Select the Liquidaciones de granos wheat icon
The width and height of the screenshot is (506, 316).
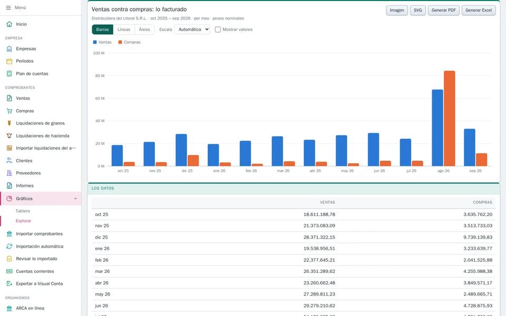tap(9, 123)
